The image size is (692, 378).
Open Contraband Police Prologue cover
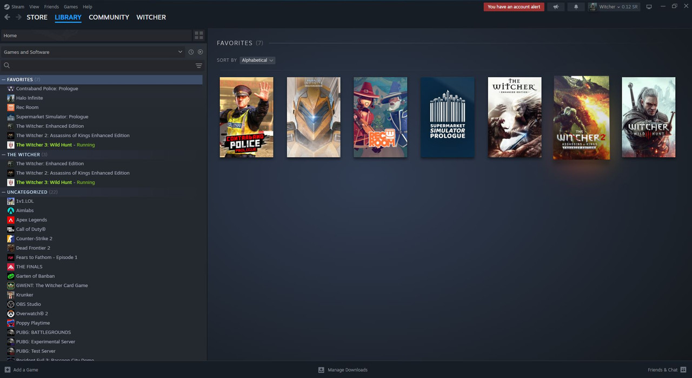click(x=247, y=117)
